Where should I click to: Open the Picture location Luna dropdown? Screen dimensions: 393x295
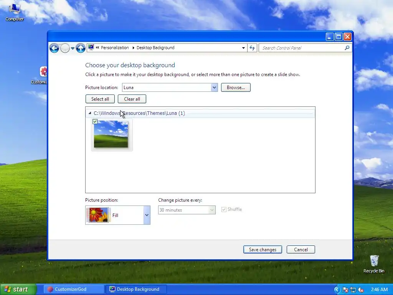tap(170, 88)
